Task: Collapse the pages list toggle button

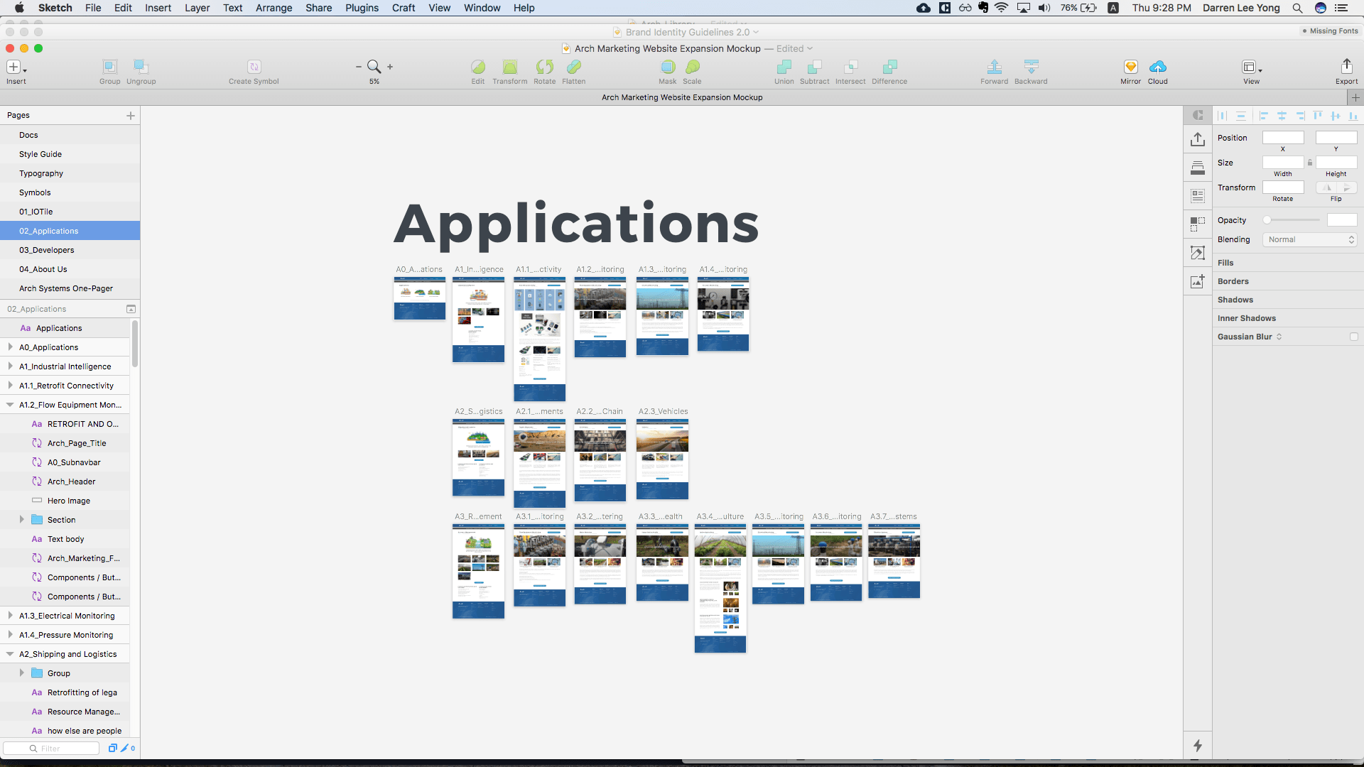Action: 131,310
